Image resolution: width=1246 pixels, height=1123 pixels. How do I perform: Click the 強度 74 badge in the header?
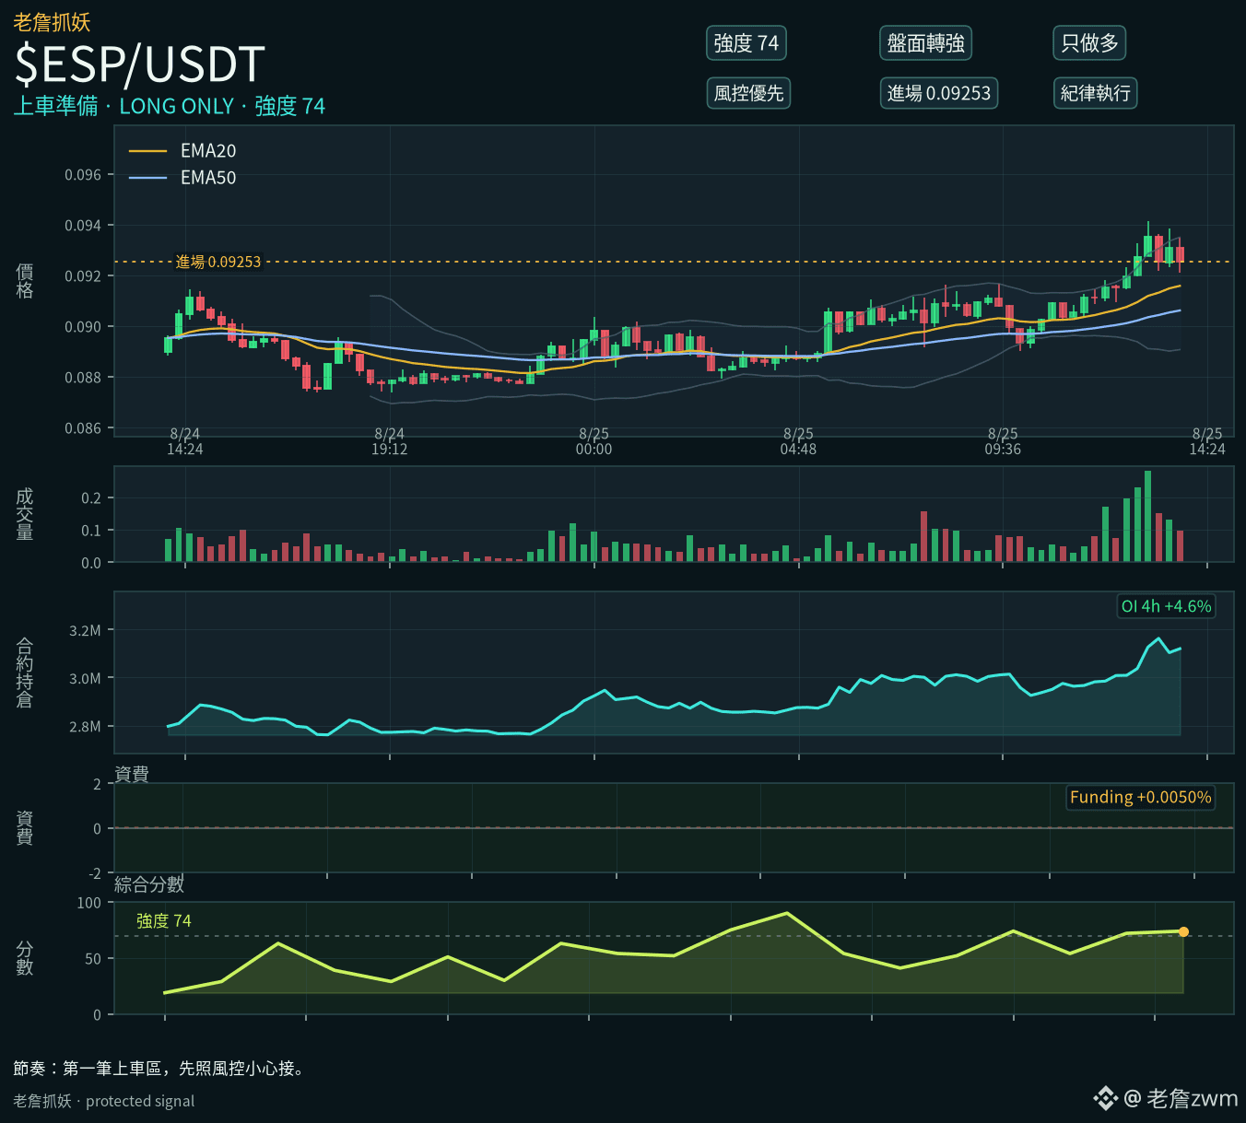click(746, 43)
